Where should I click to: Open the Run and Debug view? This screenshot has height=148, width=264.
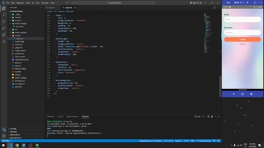[x=4, y=28]
